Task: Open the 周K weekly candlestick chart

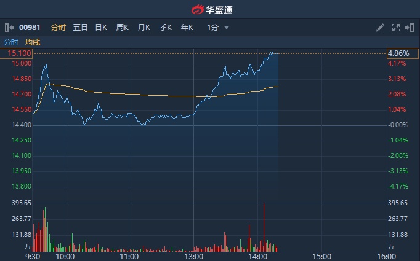Action: point(122,28)
